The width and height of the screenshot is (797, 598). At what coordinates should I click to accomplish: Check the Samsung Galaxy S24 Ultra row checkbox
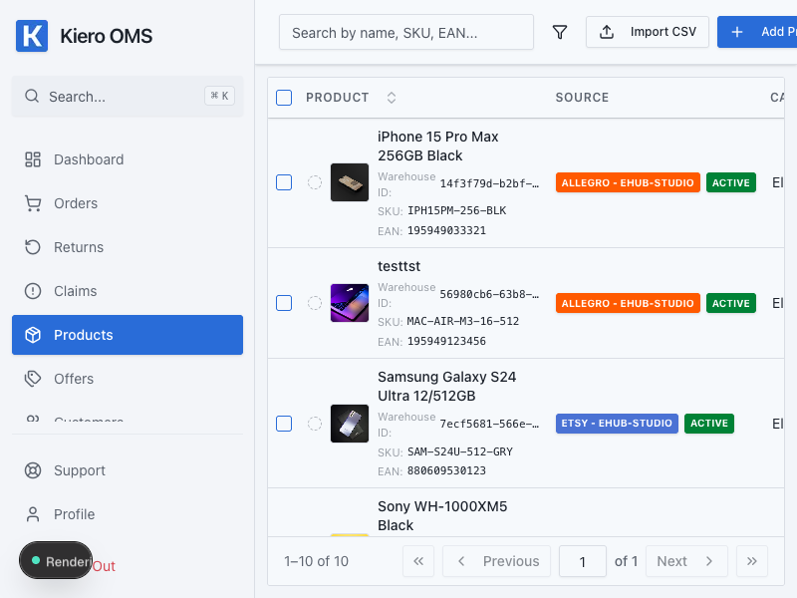[284, 424]
